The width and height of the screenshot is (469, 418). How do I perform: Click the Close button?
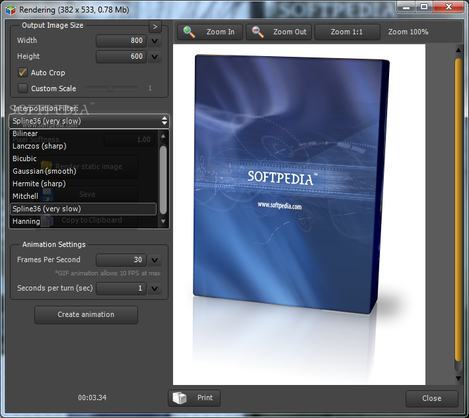(431, 399)
